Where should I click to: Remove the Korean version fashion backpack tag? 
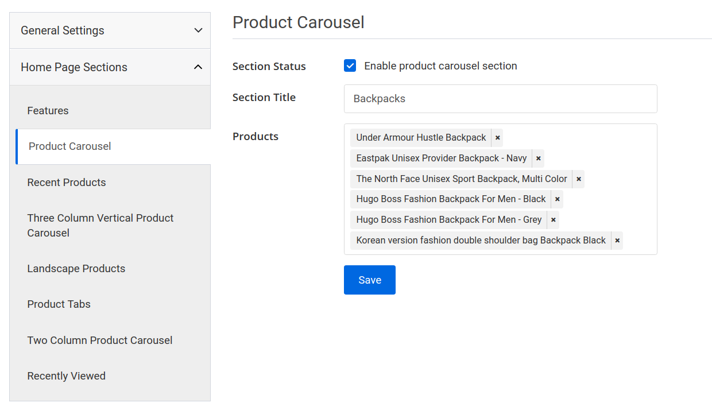tap(617, 240)
